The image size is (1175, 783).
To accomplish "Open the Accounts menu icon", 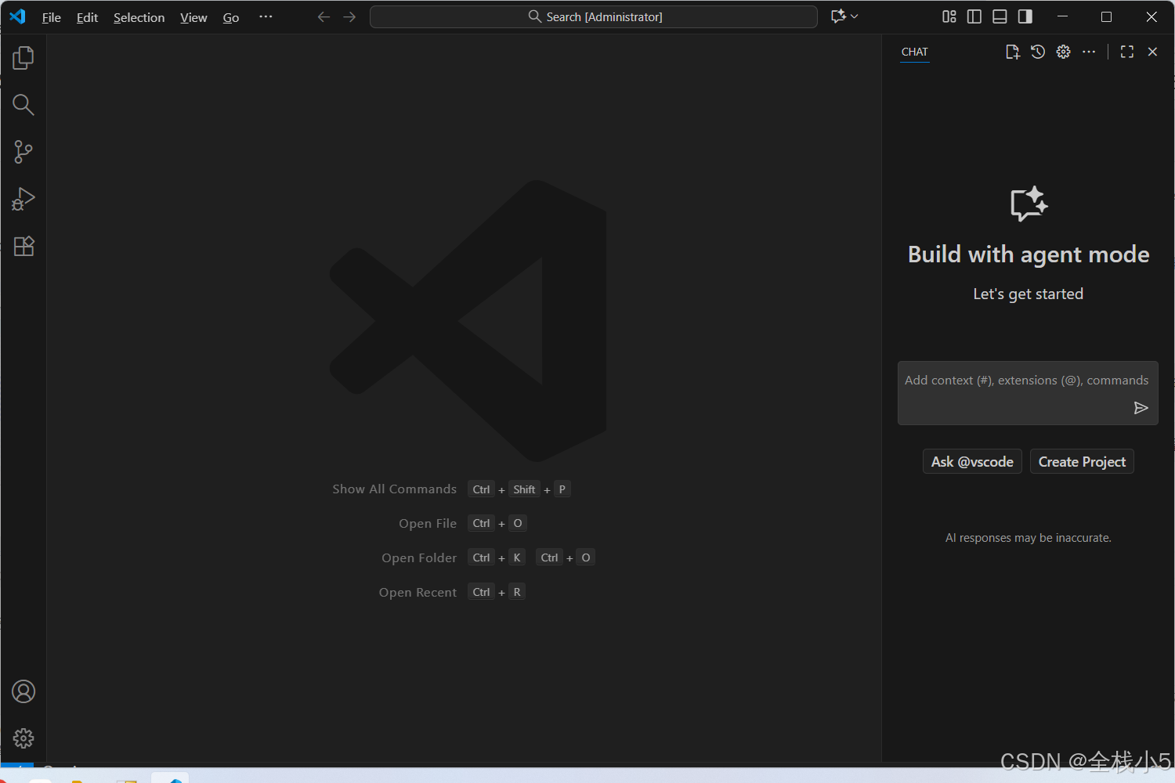I will (23, 691).
